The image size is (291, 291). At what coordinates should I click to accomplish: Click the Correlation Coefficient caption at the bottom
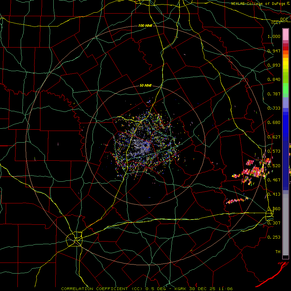[x=147, y=289]
